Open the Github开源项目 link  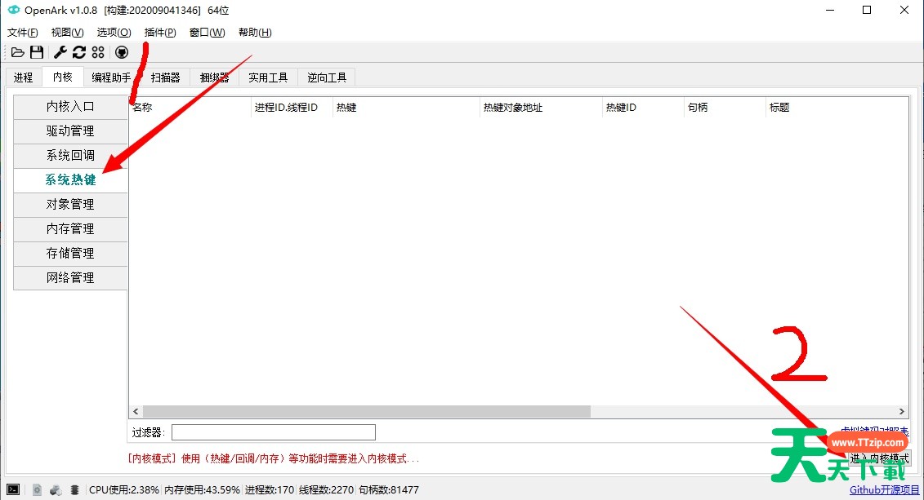884,490
